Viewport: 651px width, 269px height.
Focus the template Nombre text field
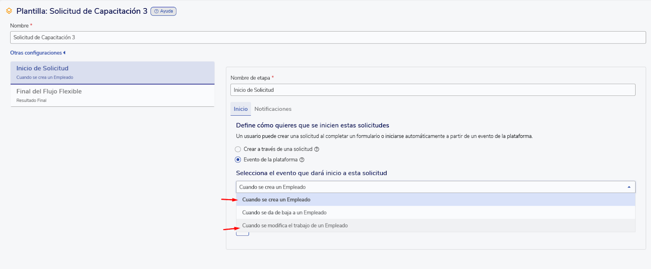pos(328,37)
